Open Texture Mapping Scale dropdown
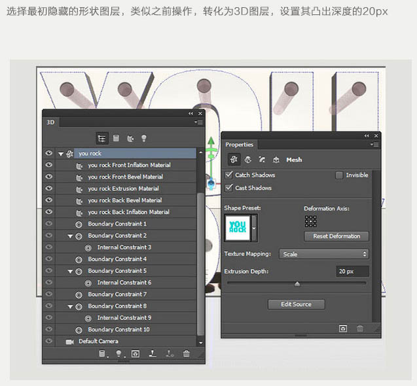 click(x=324, y=254)
